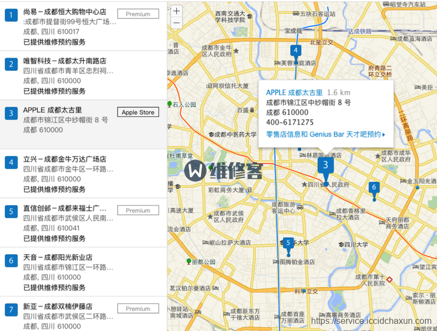The image size is (437, 331).
Task: Click Premium badge for 尚易 store
Action: pyautogui.click(x=138, y=14)
